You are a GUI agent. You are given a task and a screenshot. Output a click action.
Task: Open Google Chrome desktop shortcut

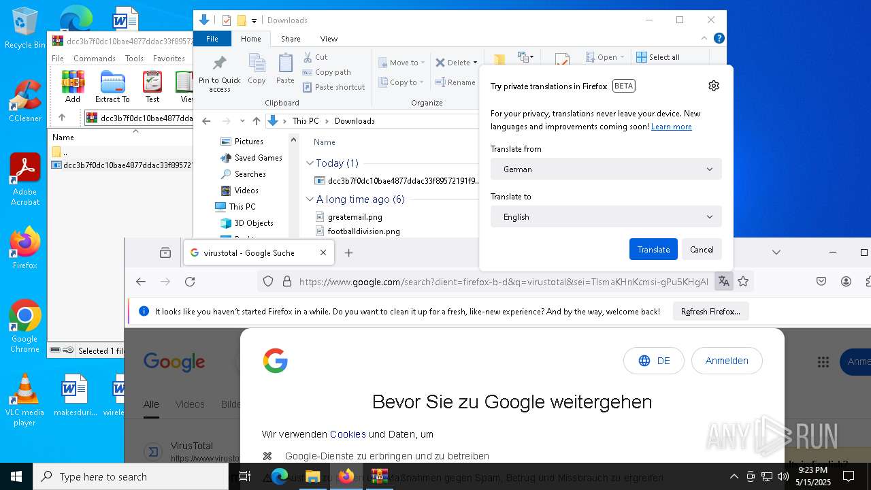point(24,327)
